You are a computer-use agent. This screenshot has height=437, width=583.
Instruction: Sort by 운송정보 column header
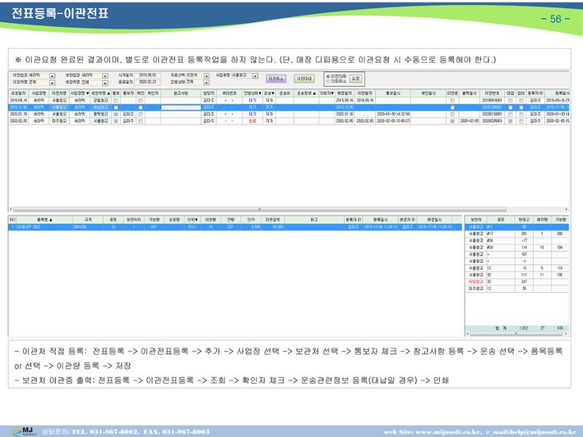[306, 93]
